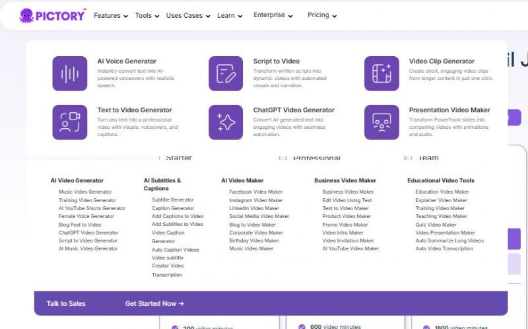Open Education Video Maker link
This screenshot has height=329, width=528.
click(442, 192)
